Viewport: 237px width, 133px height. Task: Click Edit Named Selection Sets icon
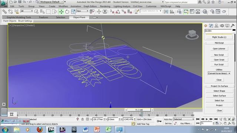click(137, 11)
